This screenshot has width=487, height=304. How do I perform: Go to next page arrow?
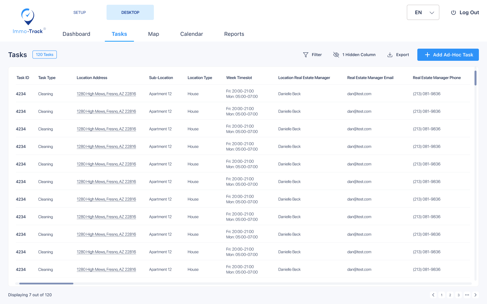476,295
